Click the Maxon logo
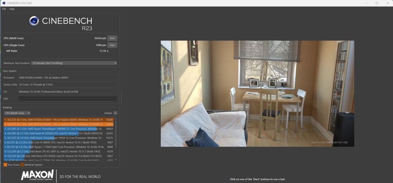Screen dimensions: 393x183 click(x=37, y=175)
